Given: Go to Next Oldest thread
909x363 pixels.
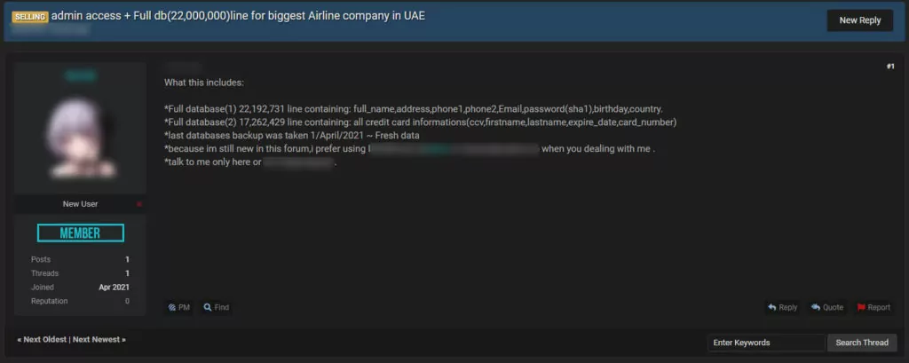Looking at the screenshot, I should pyautogui.click(x=42, y=340).
